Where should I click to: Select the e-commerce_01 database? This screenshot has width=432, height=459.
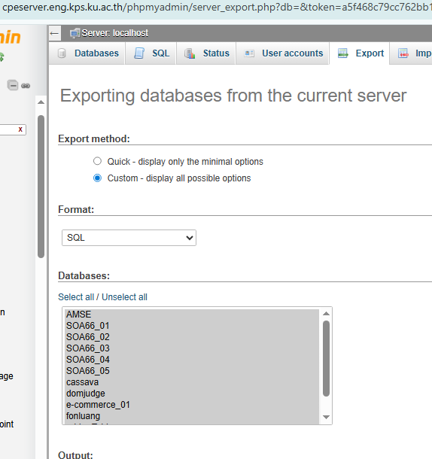point(192,405)
